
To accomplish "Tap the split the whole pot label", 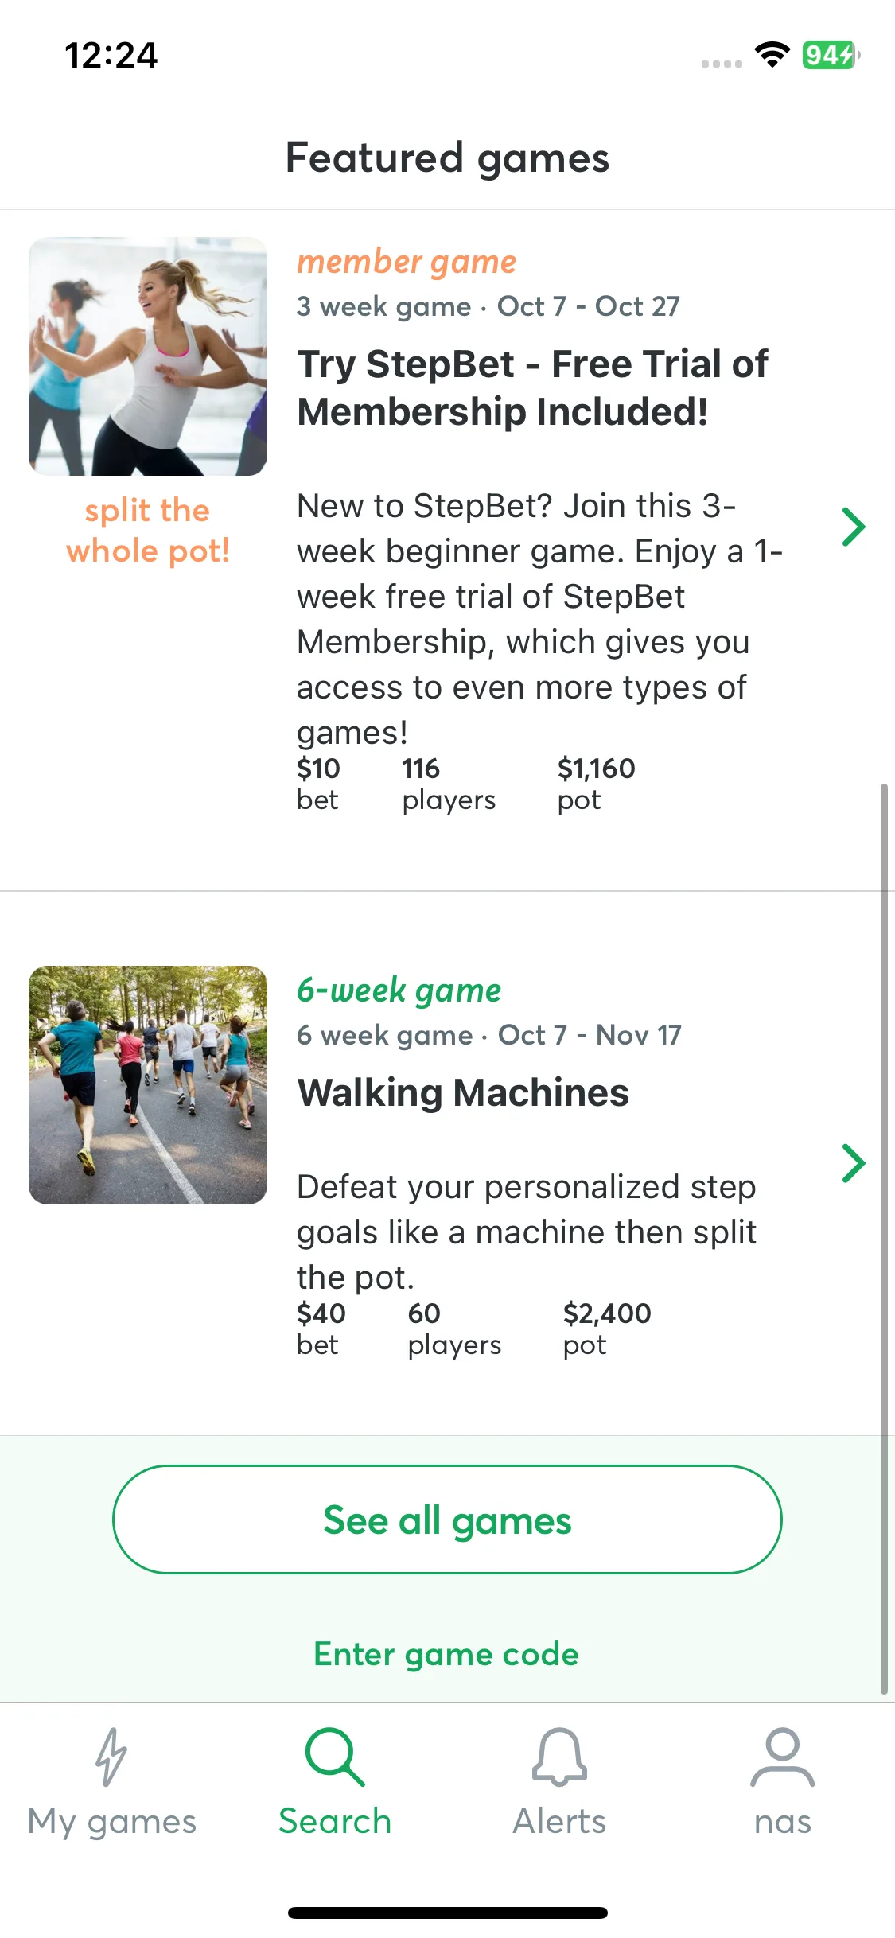I will click(x=148, y=530).
